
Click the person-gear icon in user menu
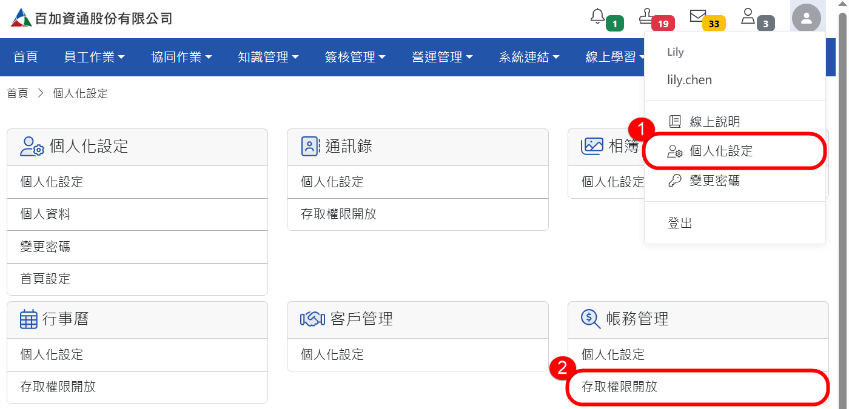point(675,151)
